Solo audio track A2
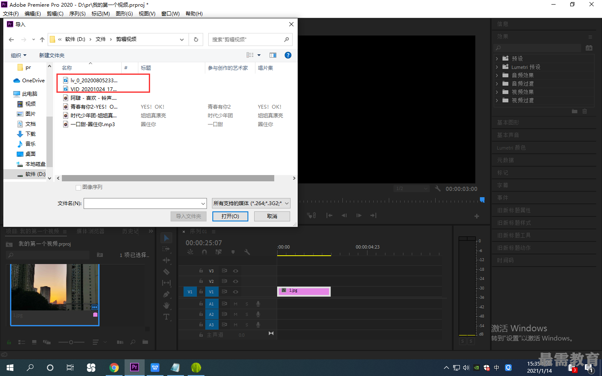 coord(247,314)
